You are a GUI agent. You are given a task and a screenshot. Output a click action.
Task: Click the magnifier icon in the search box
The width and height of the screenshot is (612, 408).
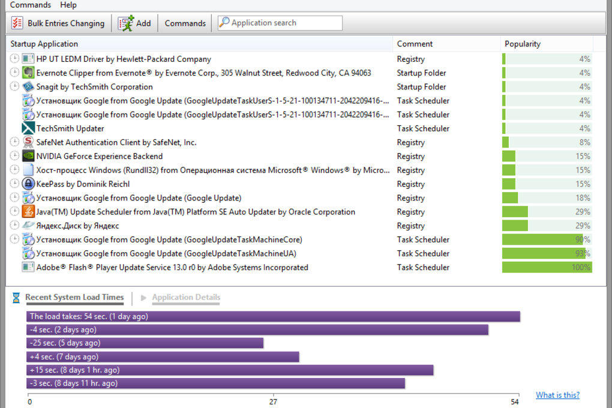pyautogui.click(x=224, y=23)
